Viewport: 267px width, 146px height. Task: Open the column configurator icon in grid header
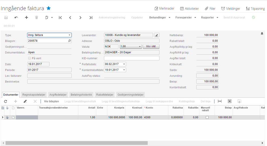pyautogui.click(x=3, y=108)
